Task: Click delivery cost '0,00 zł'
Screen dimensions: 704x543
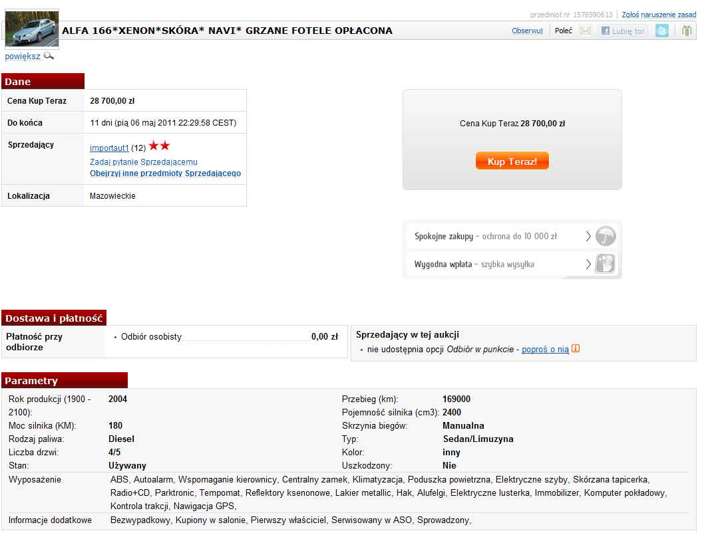Action: (325, 337)
